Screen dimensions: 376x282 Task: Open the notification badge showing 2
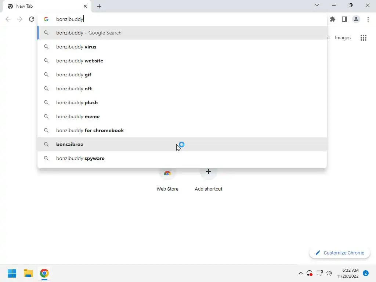[x=366, y=273]
